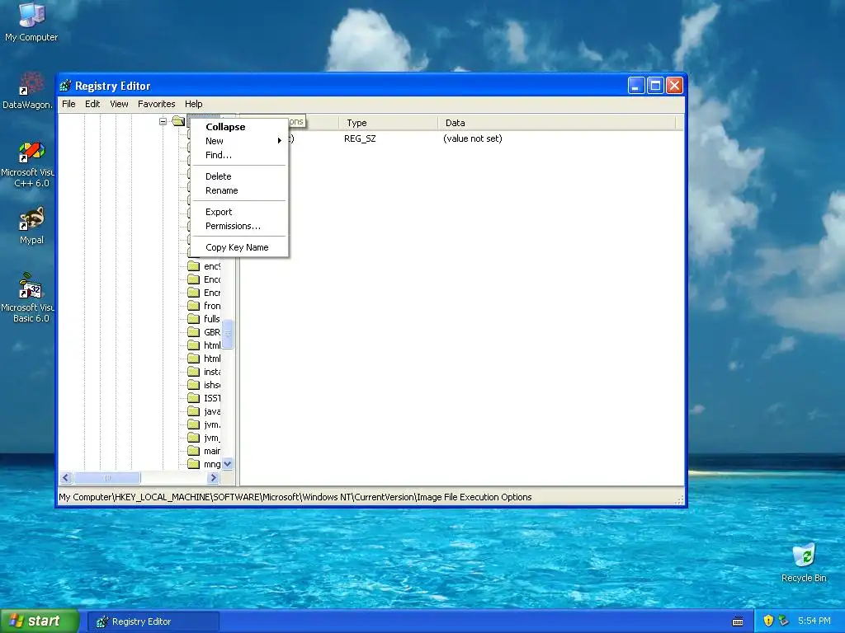This screenshot has height=633, width=845.
Task: Select the fulls key folder icon
Action: [x=193, y=319]
